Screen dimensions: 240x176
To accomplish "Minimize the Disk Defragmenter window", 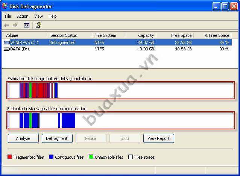I will coord(216,6).
